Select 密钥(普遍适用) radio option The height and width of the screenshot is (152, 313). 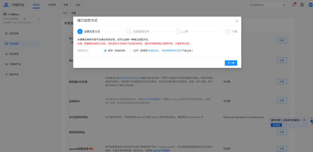tap(105, 51)
